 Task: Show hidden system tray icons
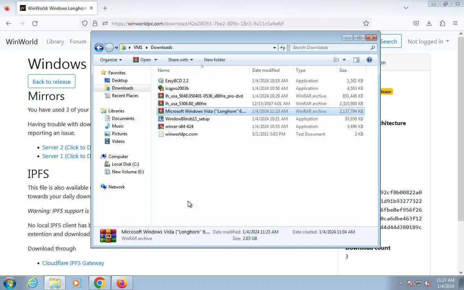pos(401,283)
